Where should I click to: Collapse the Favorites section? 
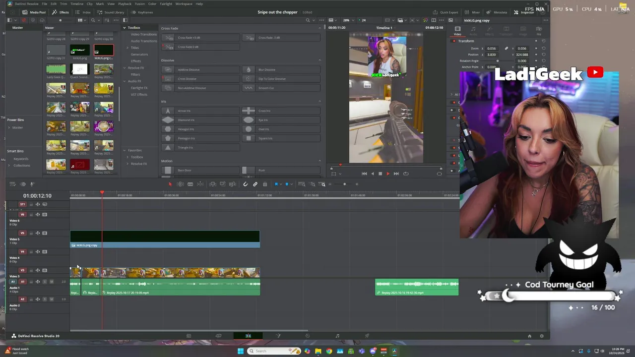(125, 150)
